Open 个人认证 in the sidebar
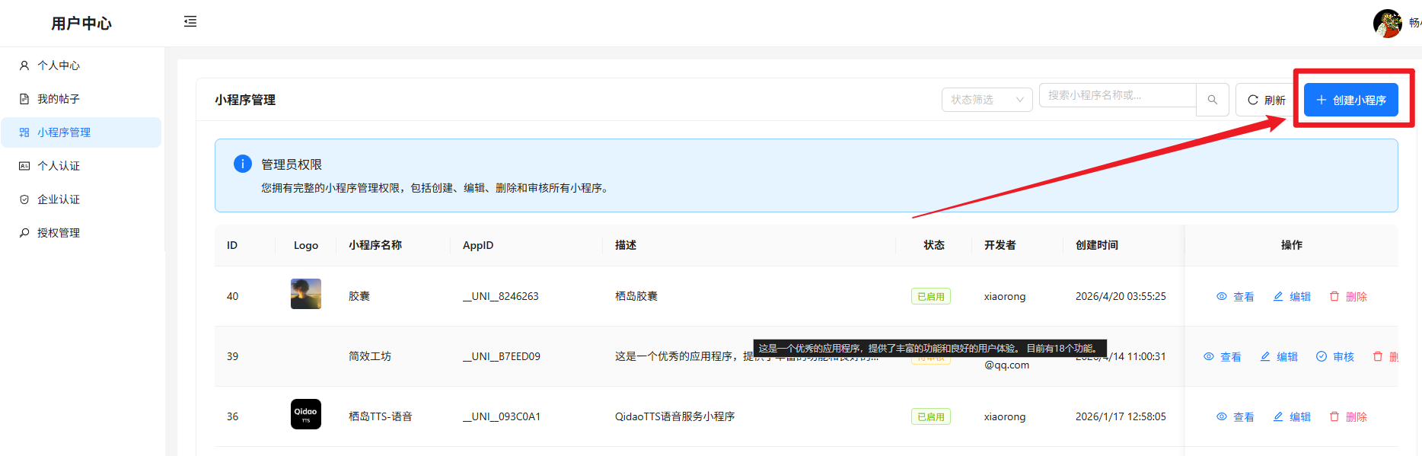1422x456 pixels. pyautogui.click(x=81, y=166)
